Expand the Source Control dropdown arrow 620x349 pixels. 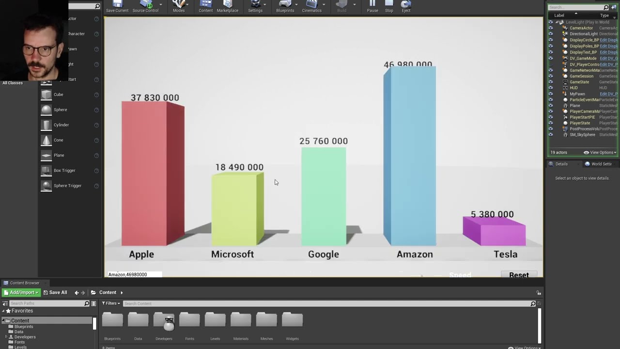point(160,4)
